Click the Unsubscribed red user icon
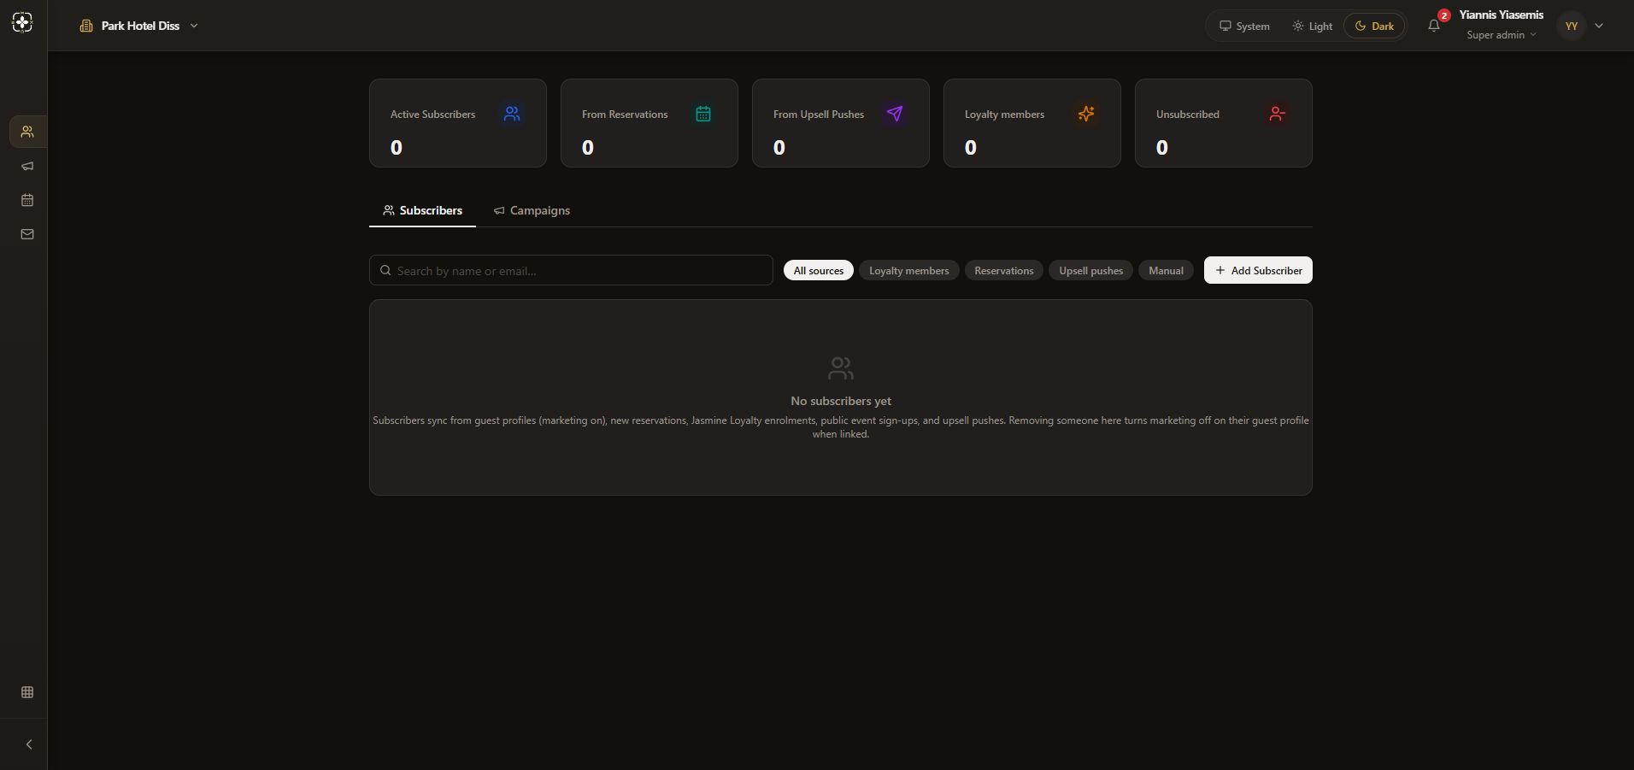 tap(1278, 114)
